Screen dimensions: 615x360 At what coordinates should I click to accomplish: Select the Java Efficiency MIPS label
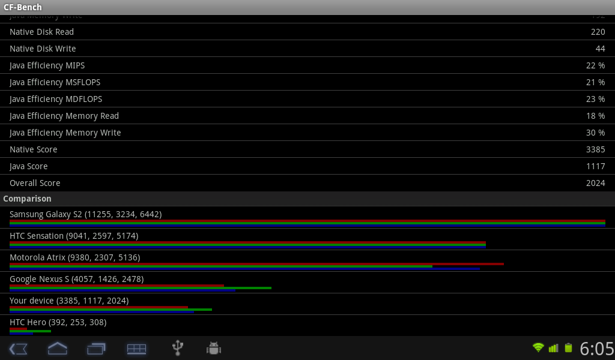[x=47, y=65]
